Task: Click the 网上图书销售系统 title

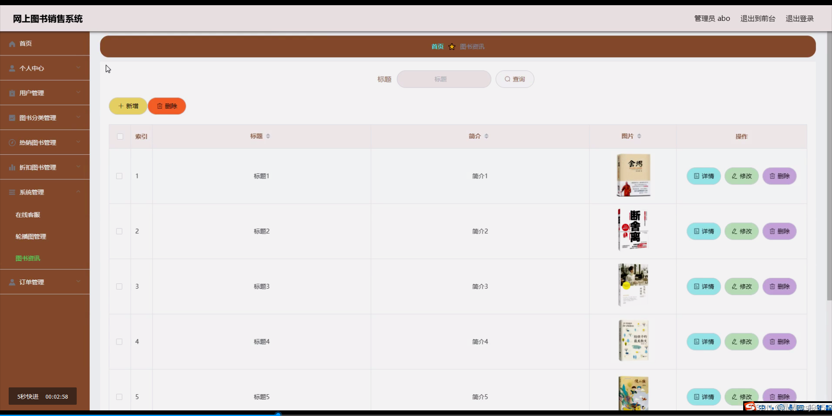Action: point(48,19)
